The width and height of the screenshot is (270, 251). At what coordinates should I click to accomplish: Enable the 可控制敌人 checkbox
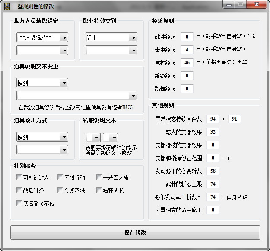coord(19,177)
